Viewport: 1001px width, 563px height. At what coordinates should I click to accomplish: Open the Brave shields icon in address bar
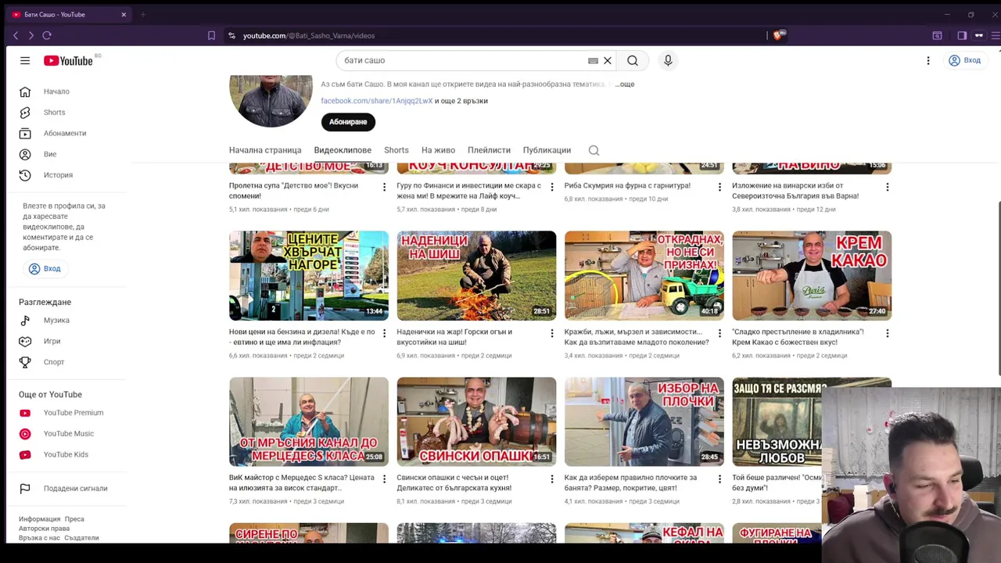[778, 35]
